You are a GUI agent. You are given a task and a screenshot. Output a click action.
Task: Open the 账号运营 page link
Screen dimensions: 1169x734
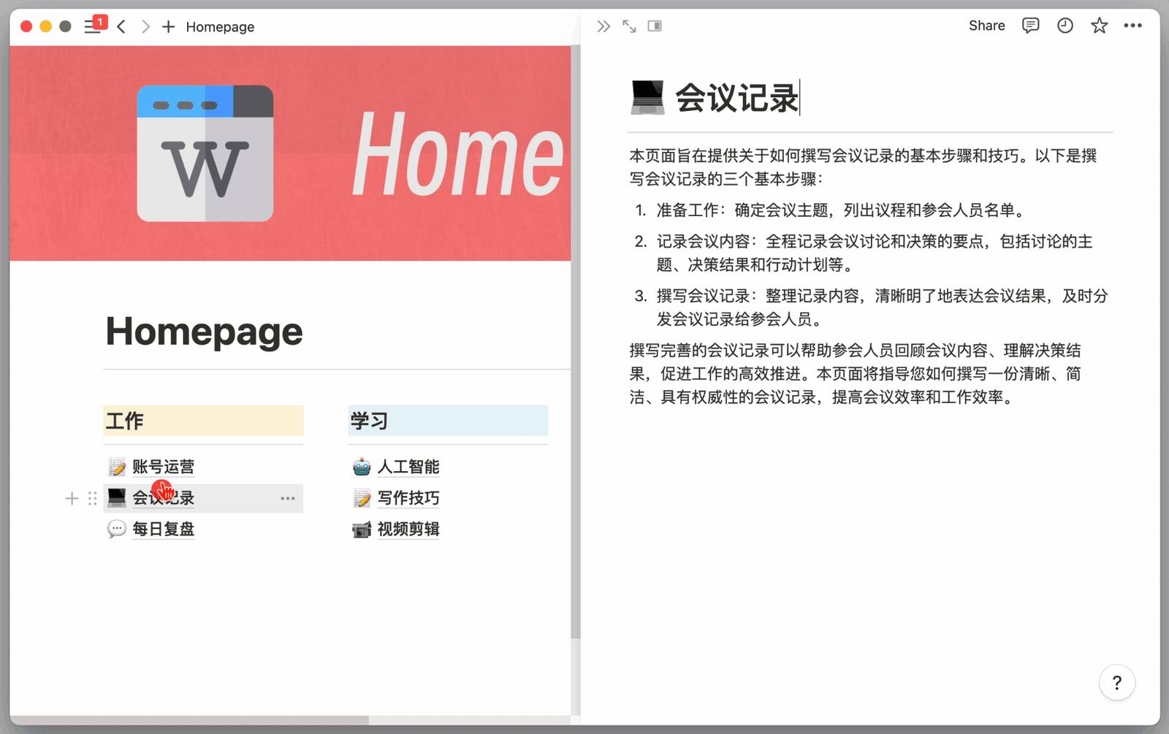click(164, 467)
